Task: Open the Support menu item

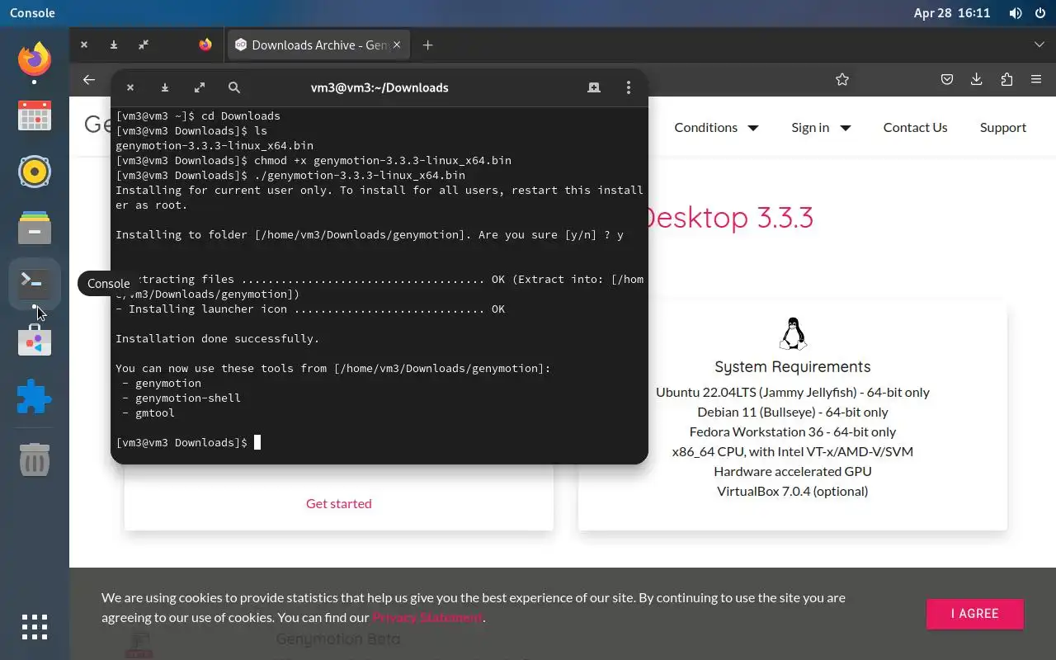Action: click(x=1003, y=127)
